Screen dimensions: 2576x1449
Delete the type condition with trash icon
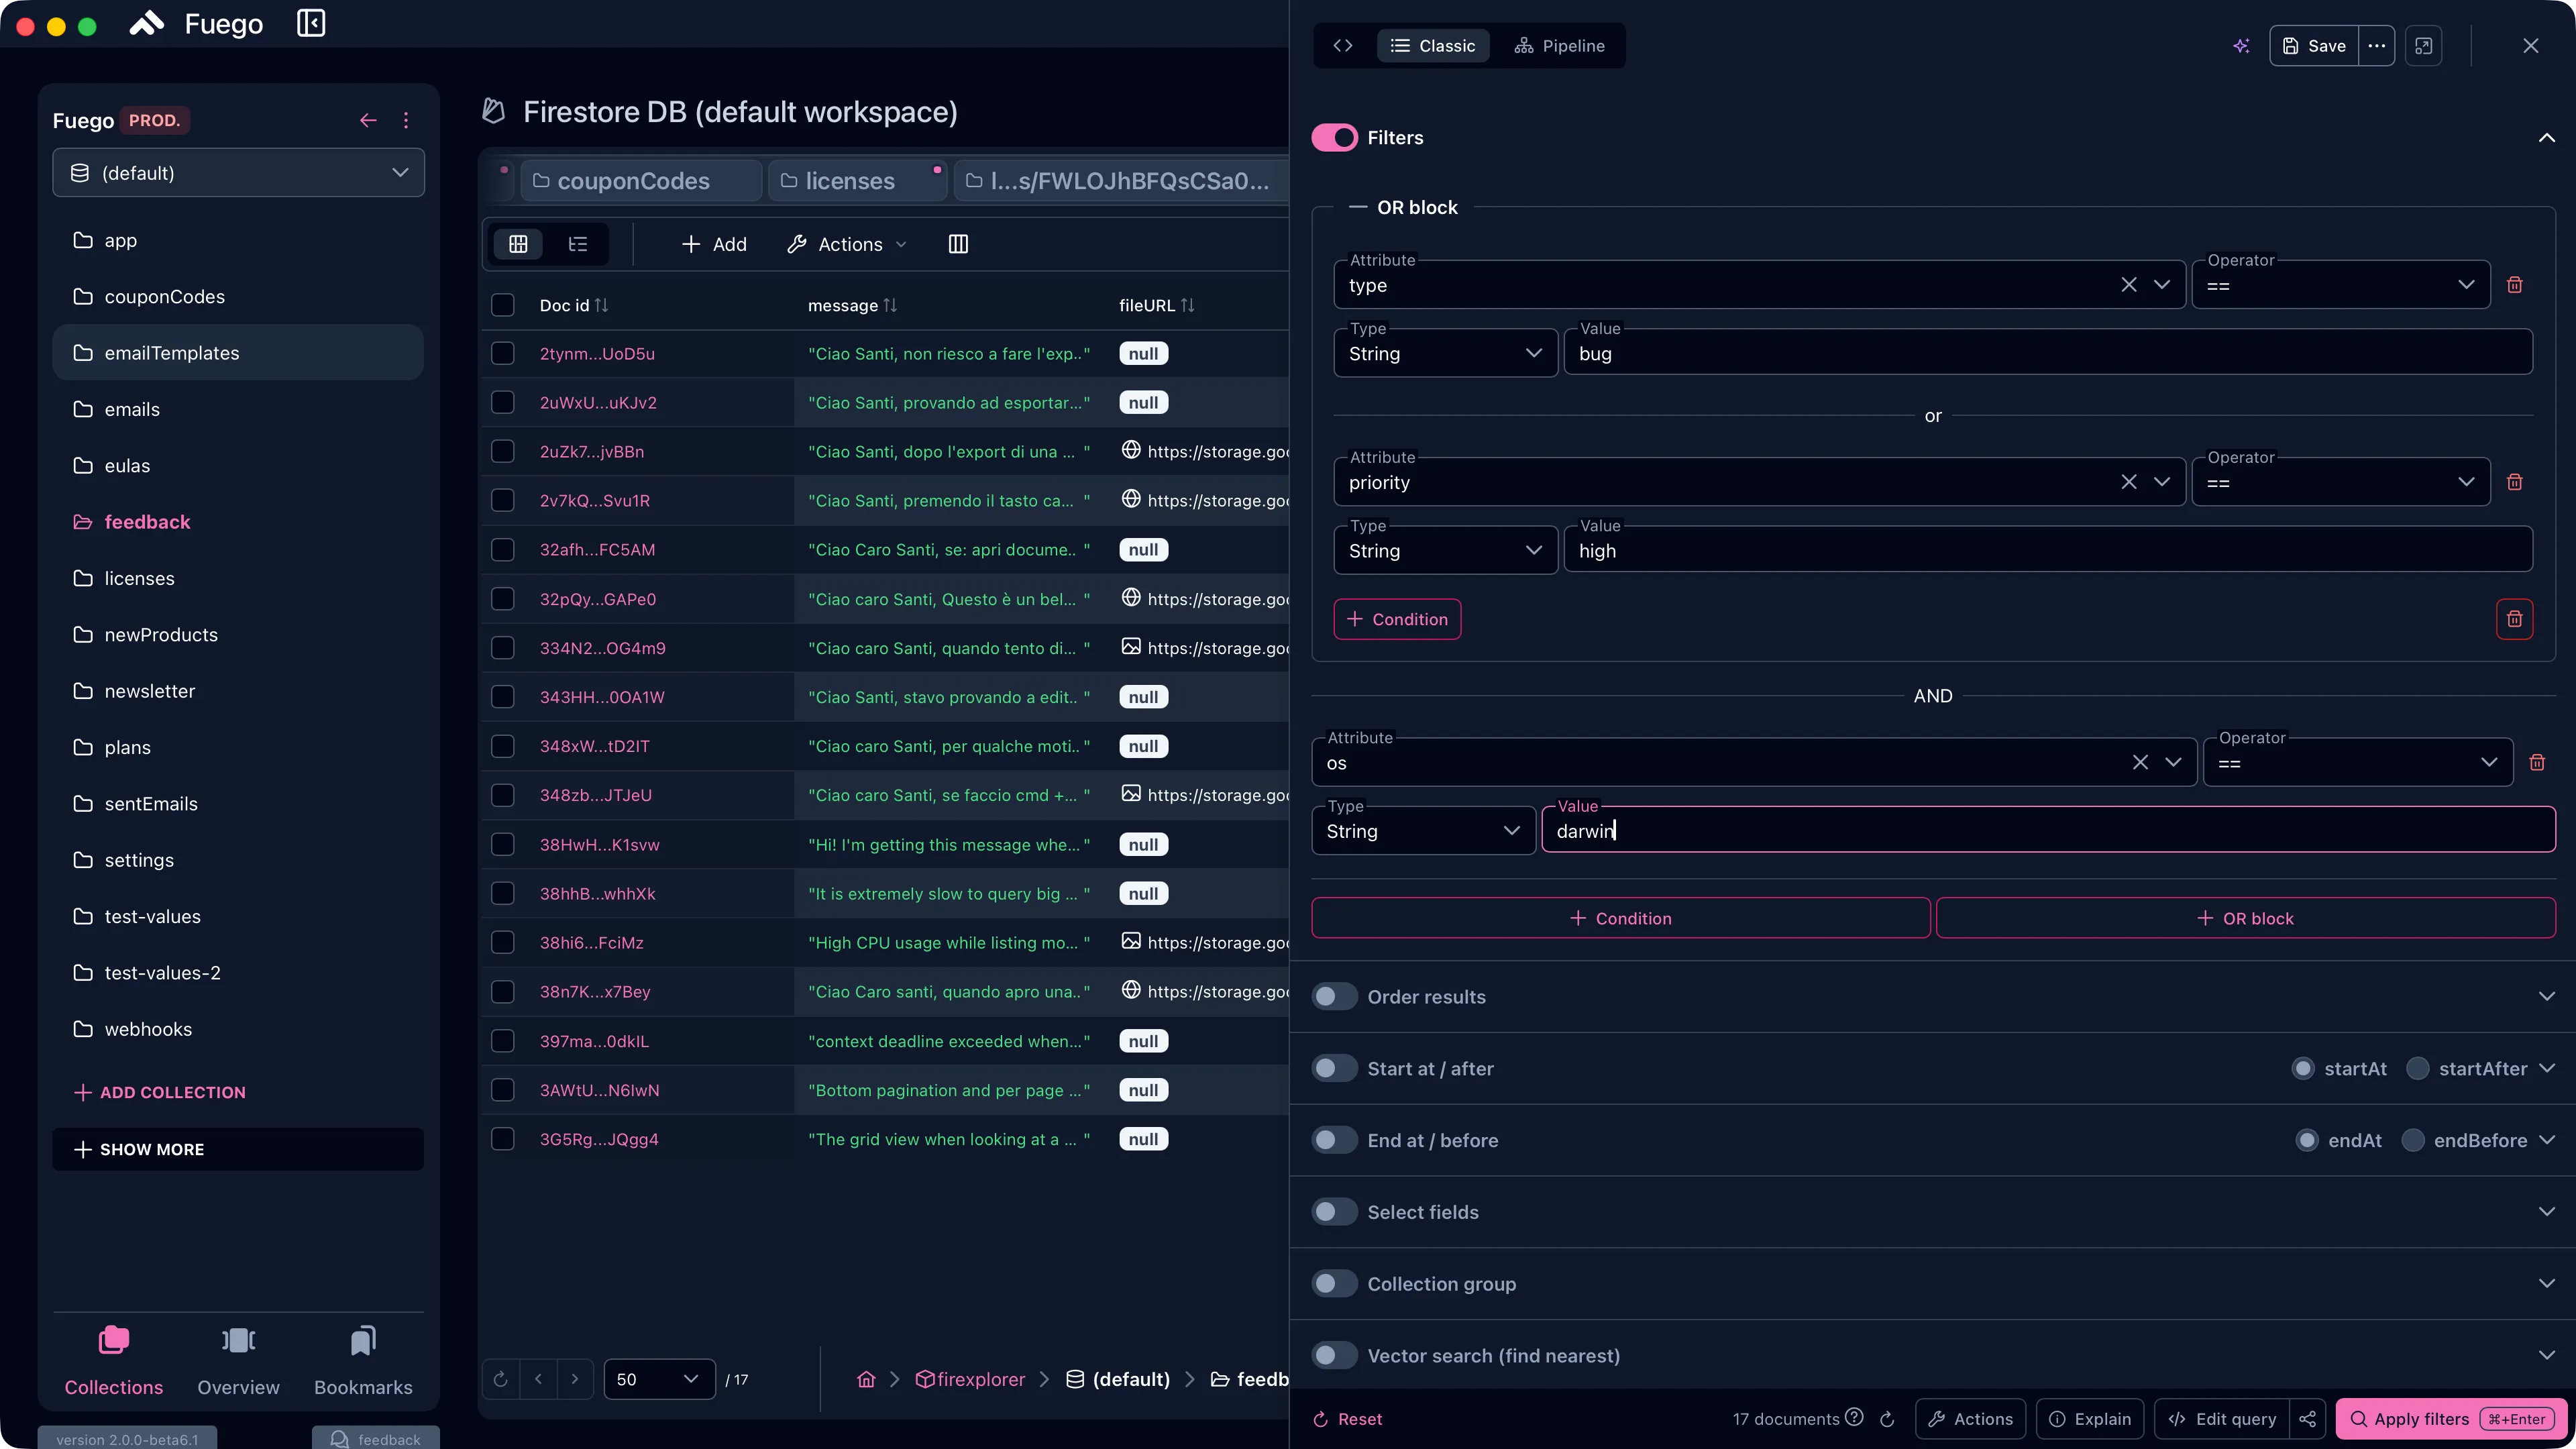[x=2515, y=285]
